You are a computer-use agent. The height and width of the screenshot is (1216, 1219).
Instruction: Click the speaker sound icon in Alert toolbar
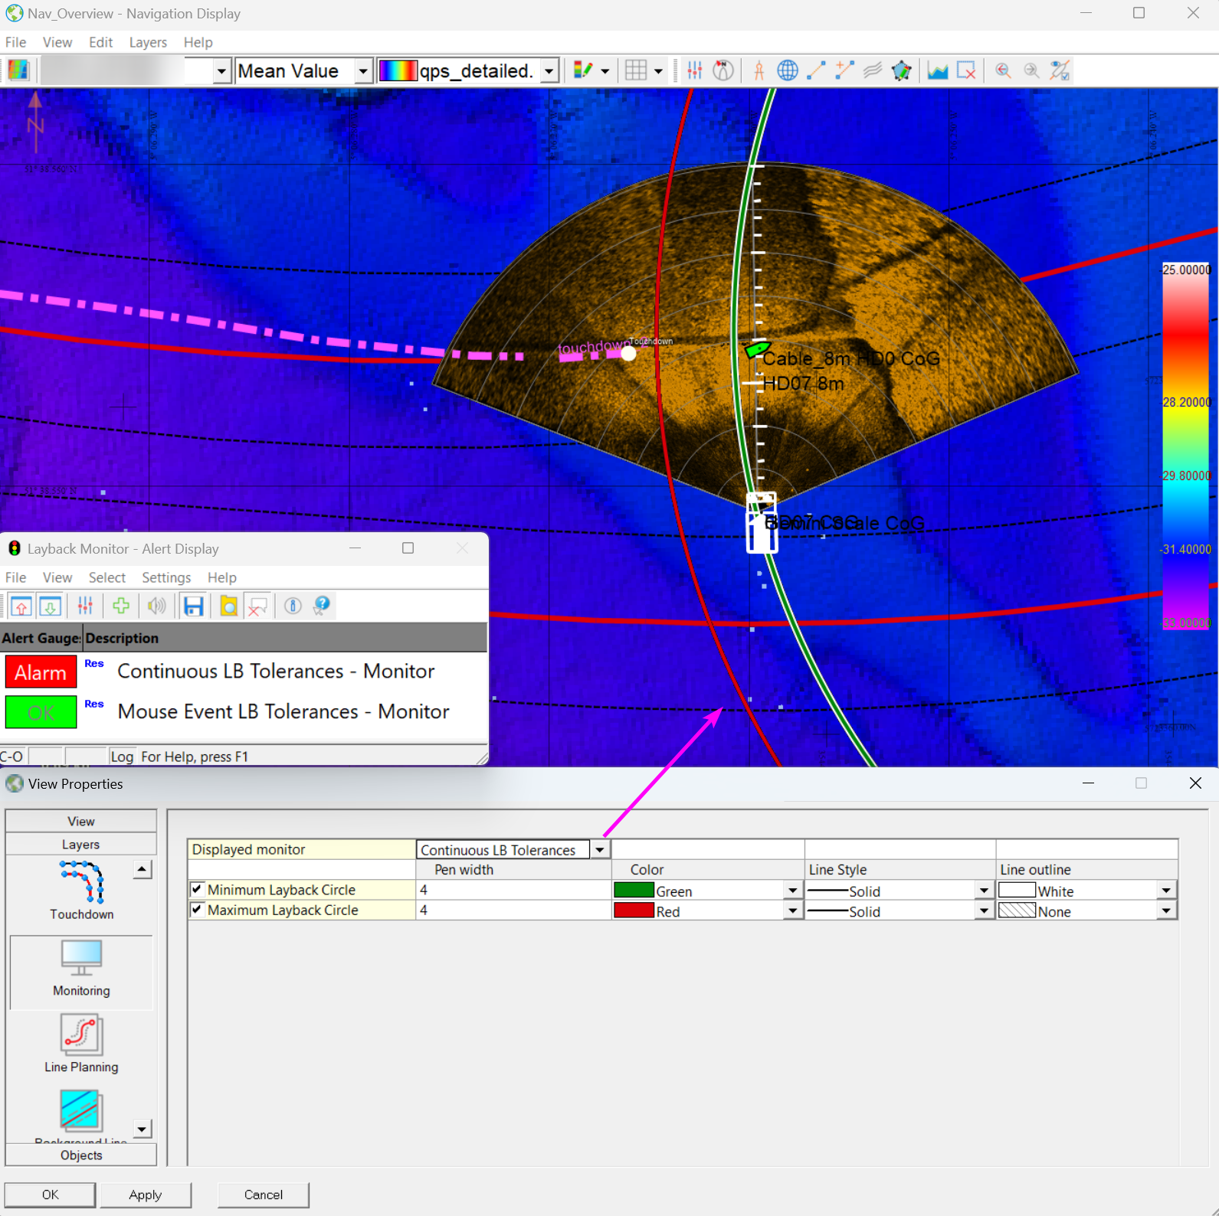coord(156,606)
